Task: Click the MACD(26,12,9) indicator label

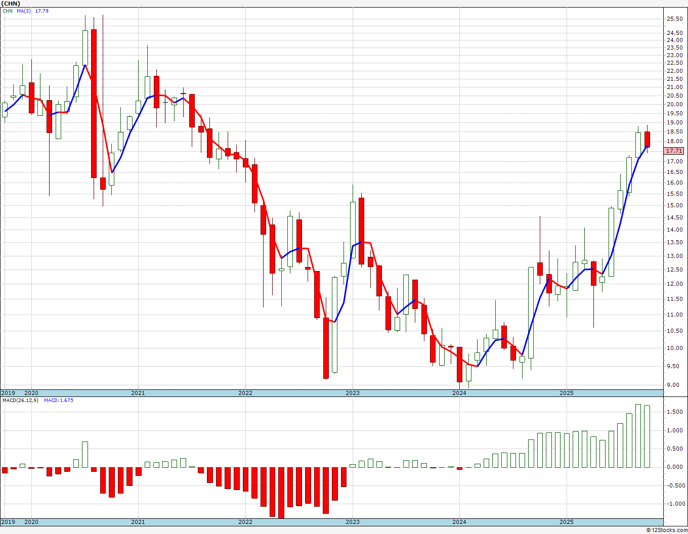Action: (20, 400)
